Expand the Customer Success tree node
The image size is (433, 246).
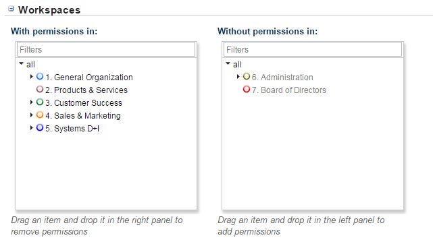point(31,102)
